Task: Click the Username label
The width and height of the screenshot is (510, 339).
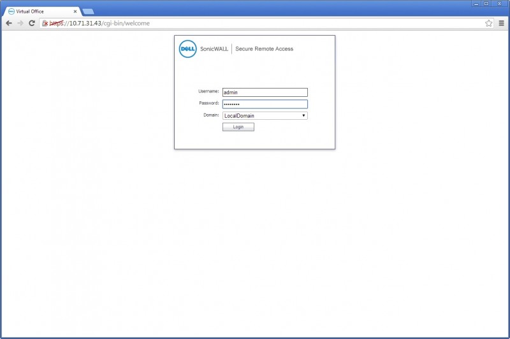Action: pos(208,91)
